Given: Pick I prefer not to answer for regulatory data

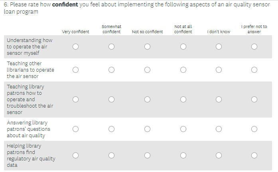Looking at the screenshot, I should (254, 155).
